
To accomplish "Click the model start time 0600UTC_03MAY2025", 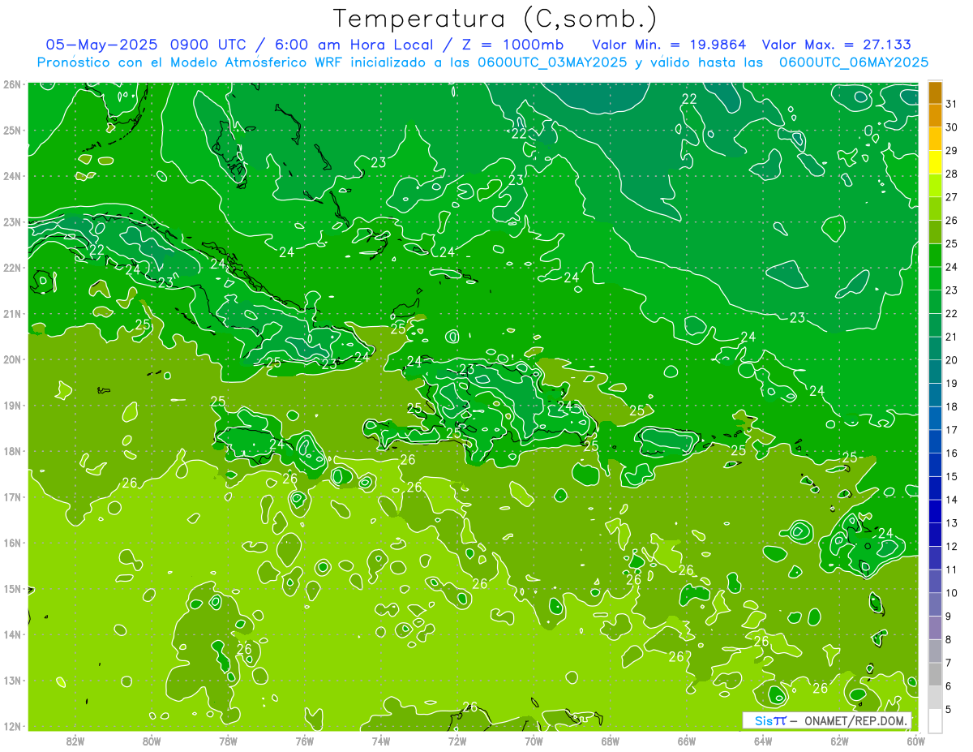I will point(555,62).
